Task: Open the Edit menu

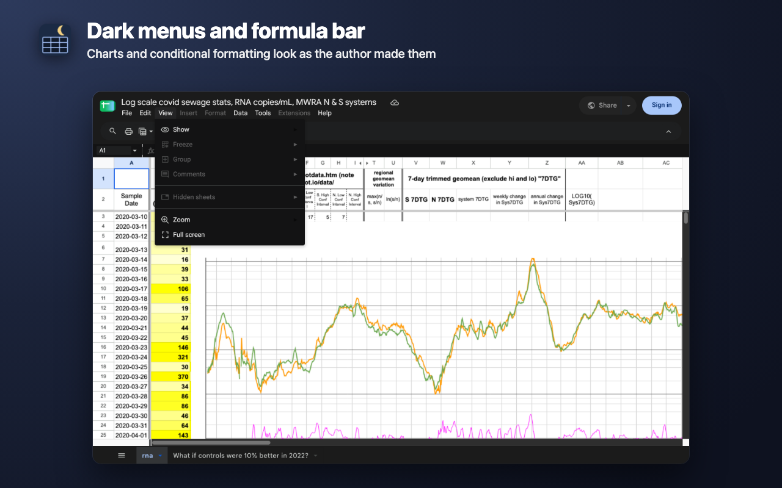Action: tap(145, 113)
